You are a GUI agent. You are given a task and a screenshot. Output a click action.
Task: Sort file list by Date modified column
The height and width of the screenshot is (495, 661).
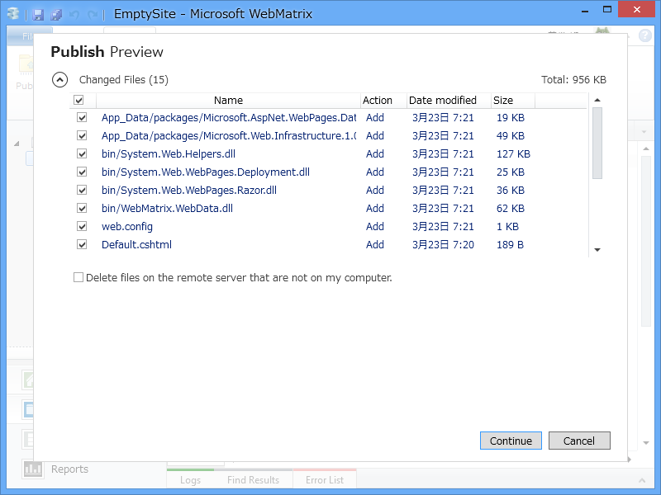(449, 100)
